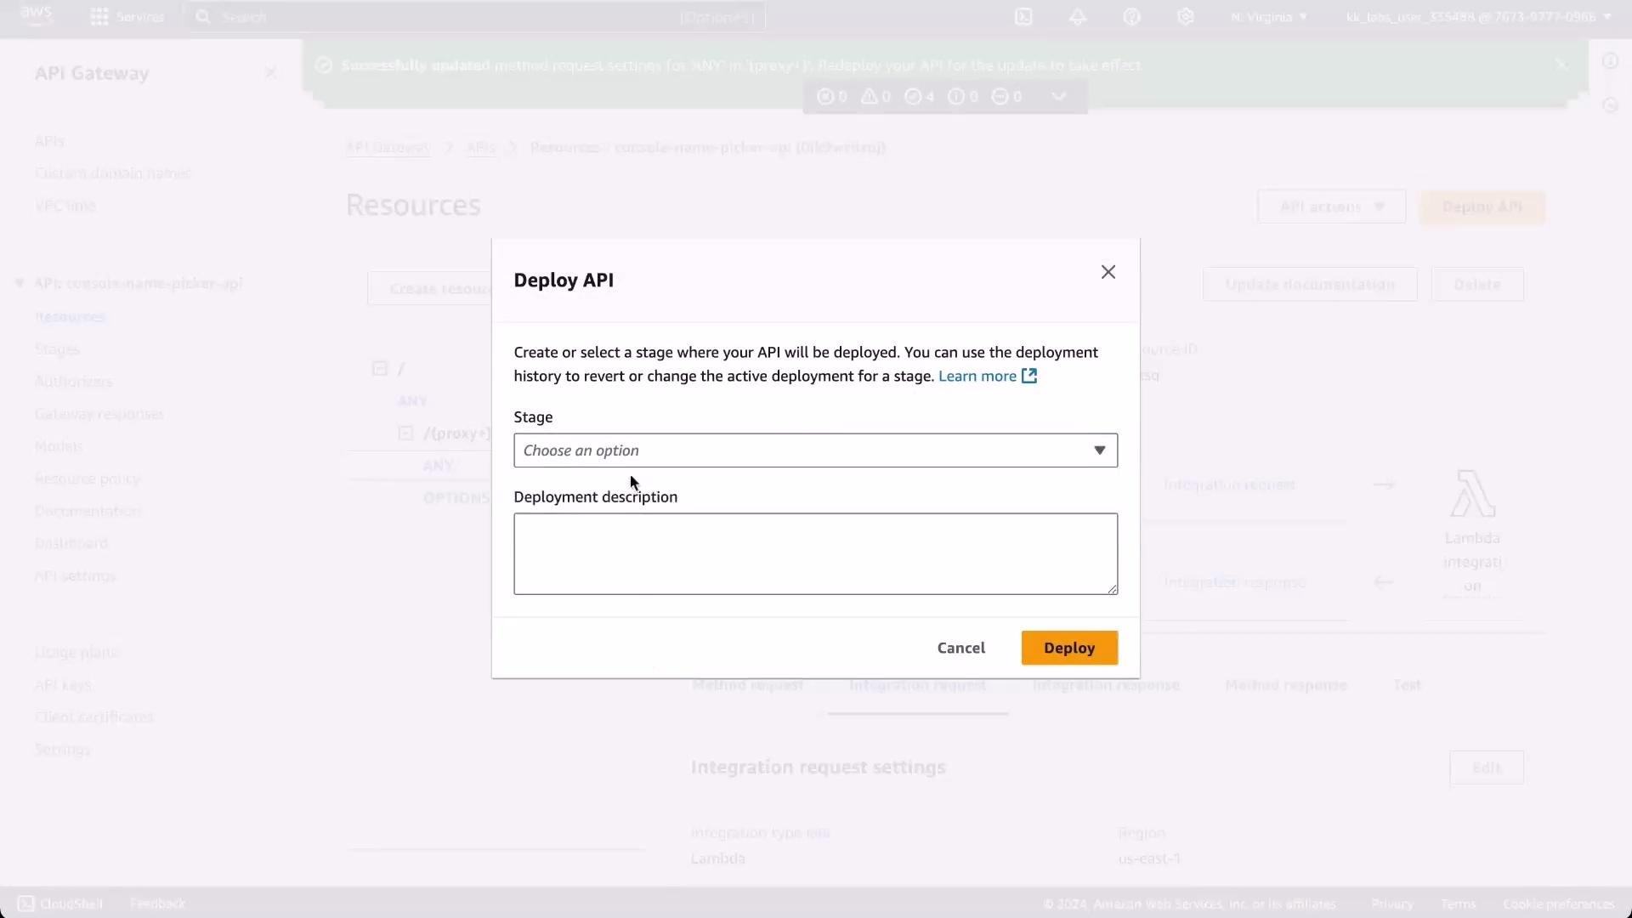
Task: Click the Delete button
Action: tap(1477, 284)
